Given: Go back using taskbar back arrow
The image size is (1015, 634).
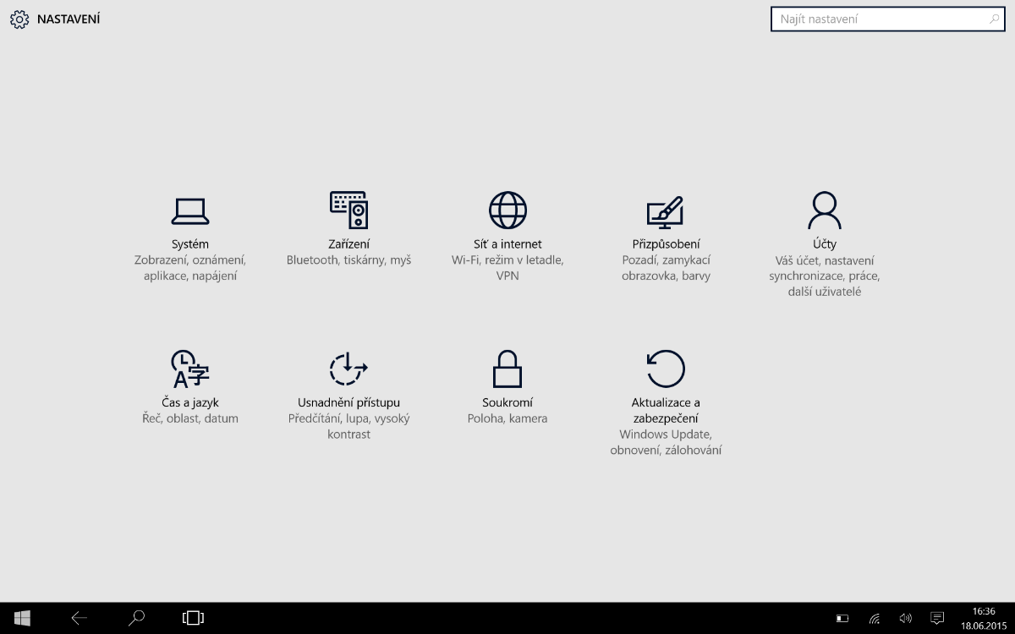Looking at the screenshot, I should 80,618.
